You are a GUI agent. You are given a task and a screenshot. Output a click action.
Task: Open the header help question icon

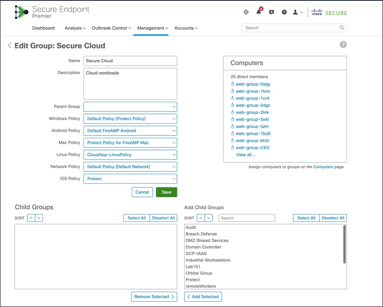(284, 12)
